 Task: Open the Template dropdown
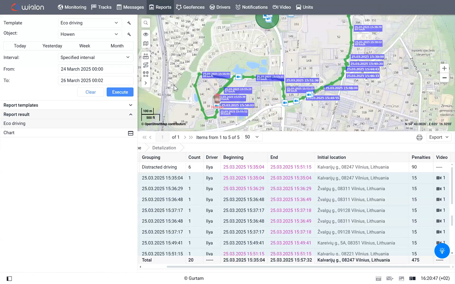pyautogui.click(x=90, y=23)
